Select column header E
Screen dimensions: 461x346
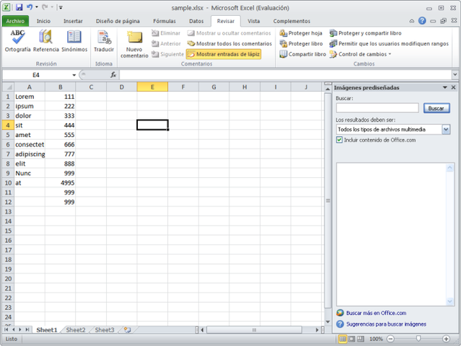pyautogui.click(x=152, y=87)
